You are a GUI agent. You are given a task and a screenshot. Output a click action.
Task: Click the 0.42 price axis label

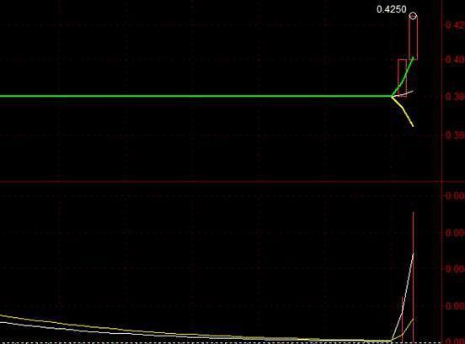[x=455, y=25]
